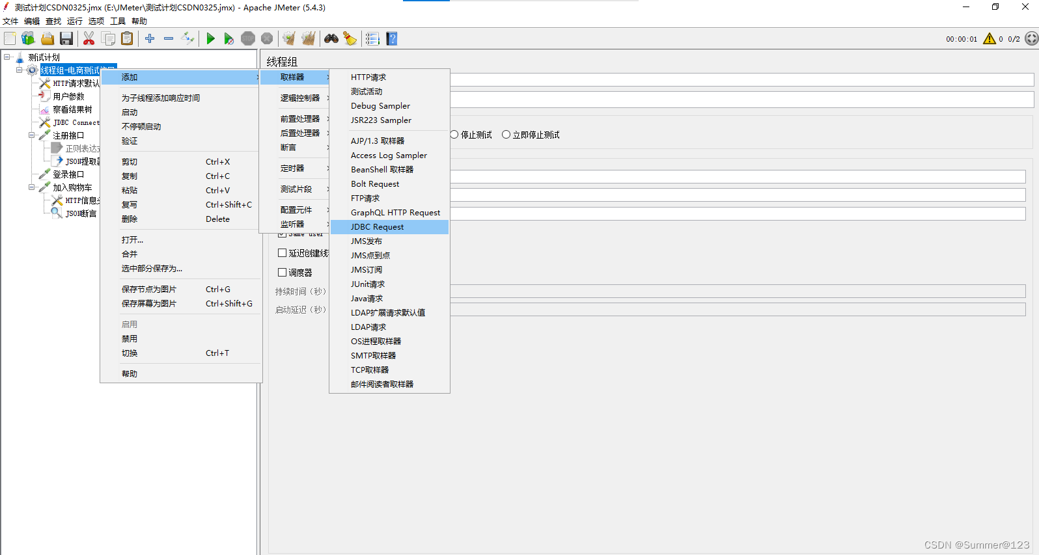
Task: Click the 持续时间 input field
Action: pos(738,291)
